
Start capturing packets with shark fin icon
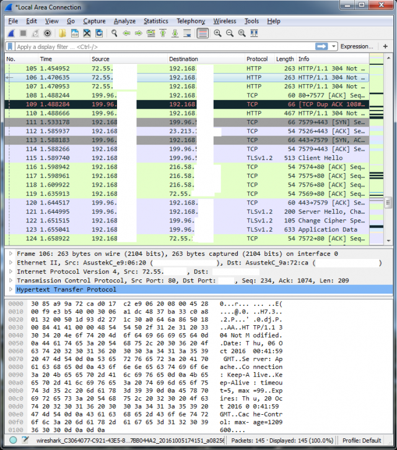pos(11,33)
